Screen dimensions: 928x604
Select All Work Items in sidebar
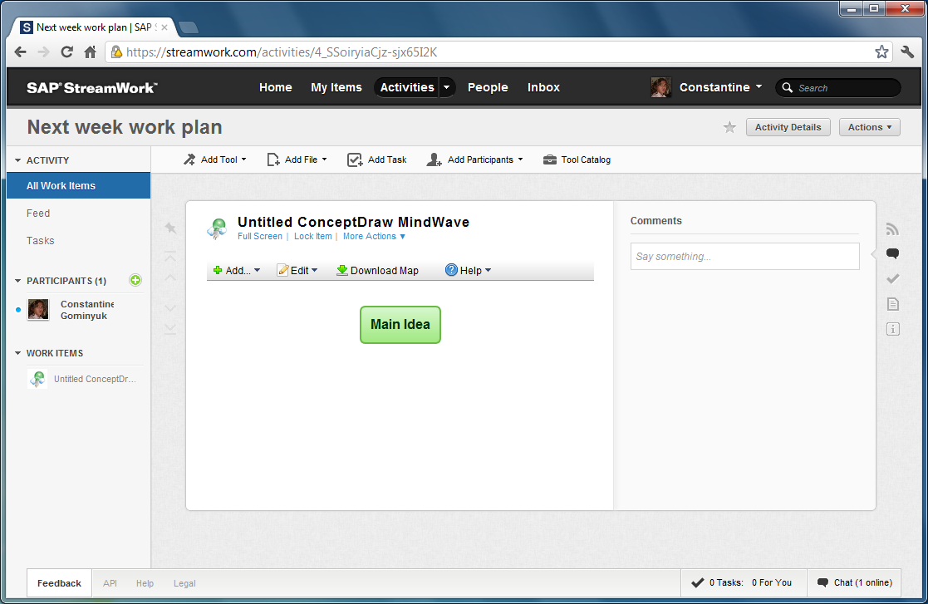coord(78,186)
